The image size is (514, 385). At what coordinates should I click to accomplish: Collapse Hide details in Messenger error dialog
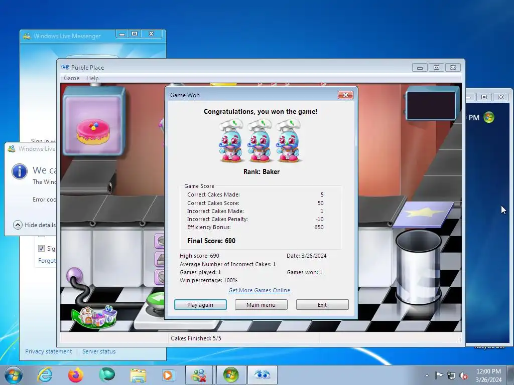[x=35, y=225]
